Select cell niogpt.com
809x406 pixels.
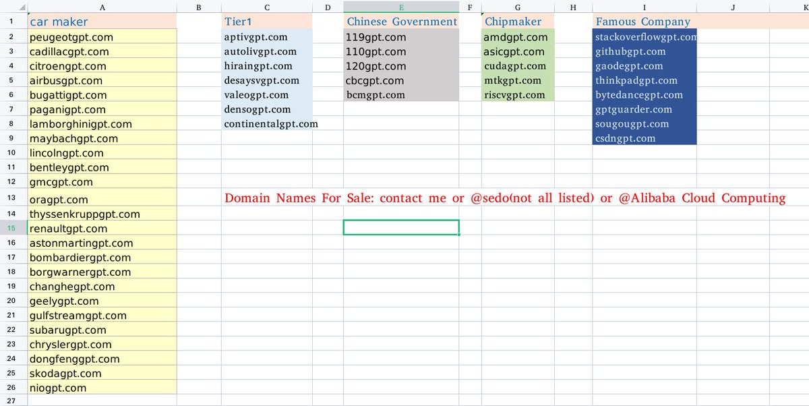coord(102,388)
